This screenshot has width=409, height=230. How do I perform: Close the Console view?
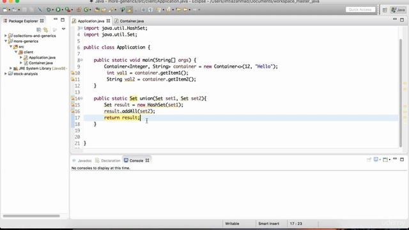pyautogui.click(x=148, y=160)
